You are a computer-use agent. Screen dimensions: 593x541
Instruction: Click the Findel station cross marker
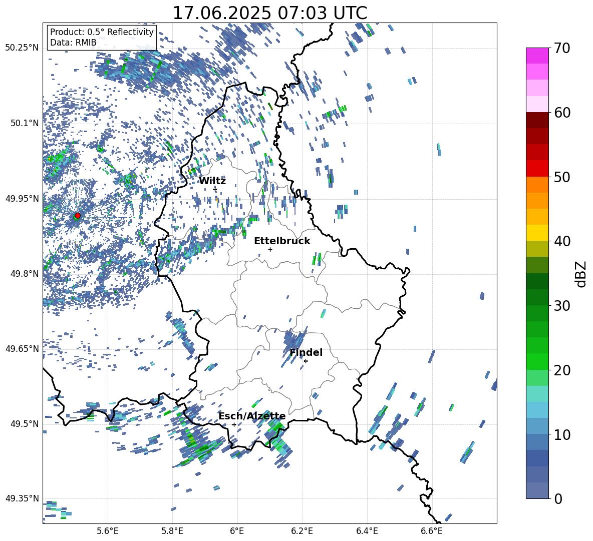306,361
